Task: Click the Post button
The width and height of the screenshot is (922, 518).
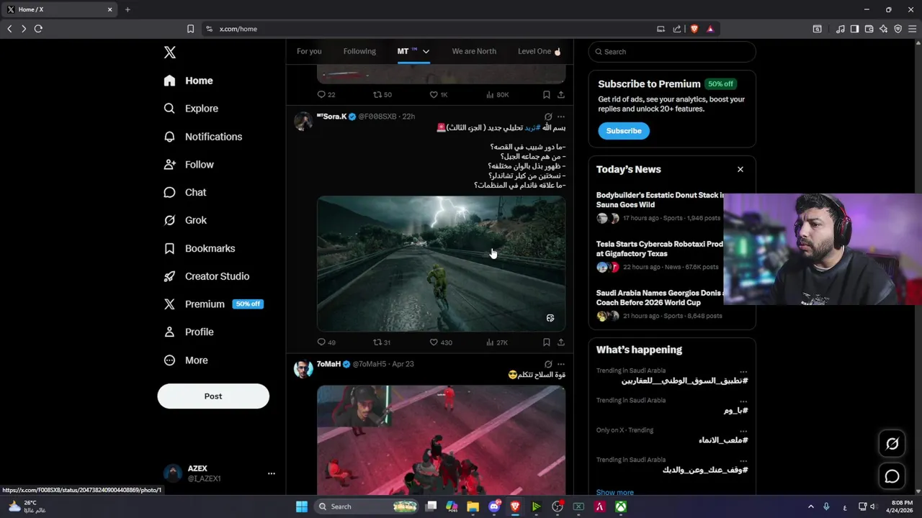Action: click(x=213, y=396)
